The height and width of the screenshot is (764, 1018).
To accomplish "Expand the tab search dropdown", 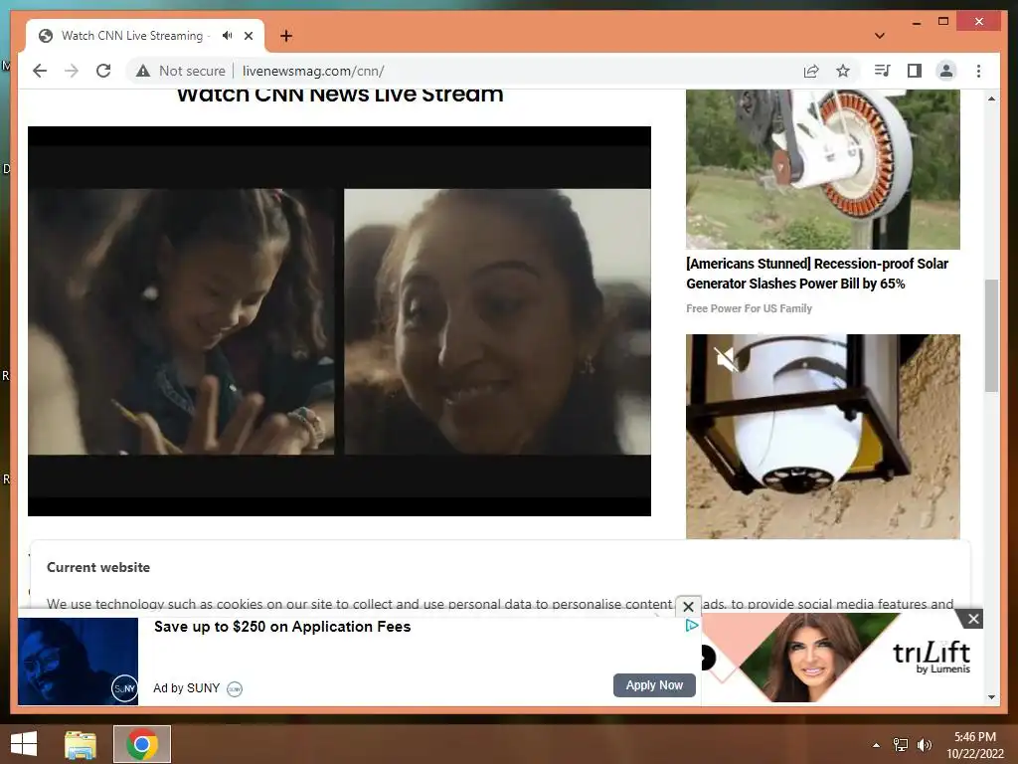I will tap(880, 36).
